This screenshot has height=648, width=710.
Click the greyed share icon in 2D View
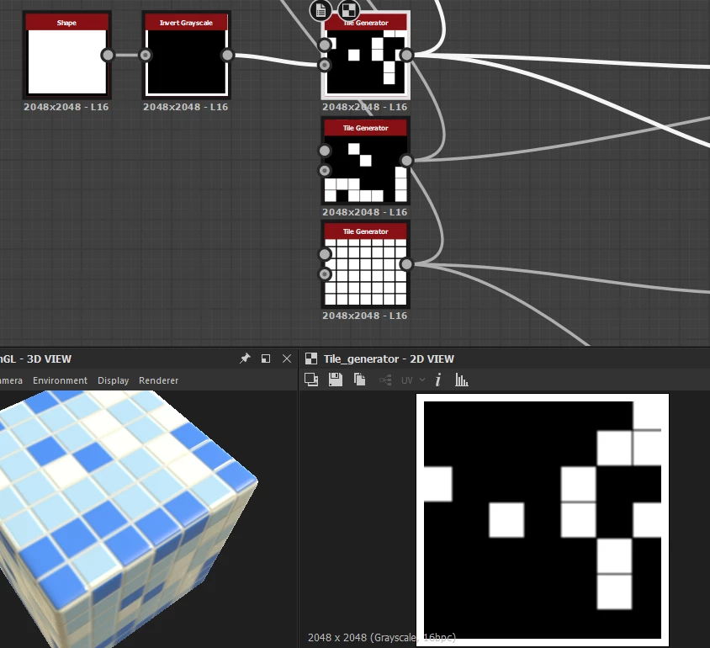click(x=385, y=380)
